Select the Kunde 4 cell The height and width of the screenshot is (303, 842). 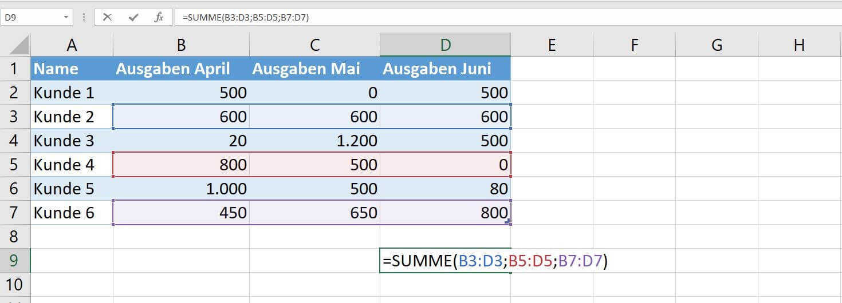(x=72, y=165)
